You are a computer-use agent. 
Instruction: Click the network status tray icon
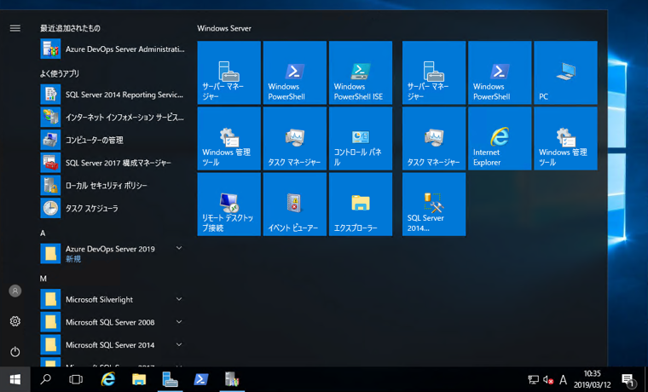coord(534,379)
